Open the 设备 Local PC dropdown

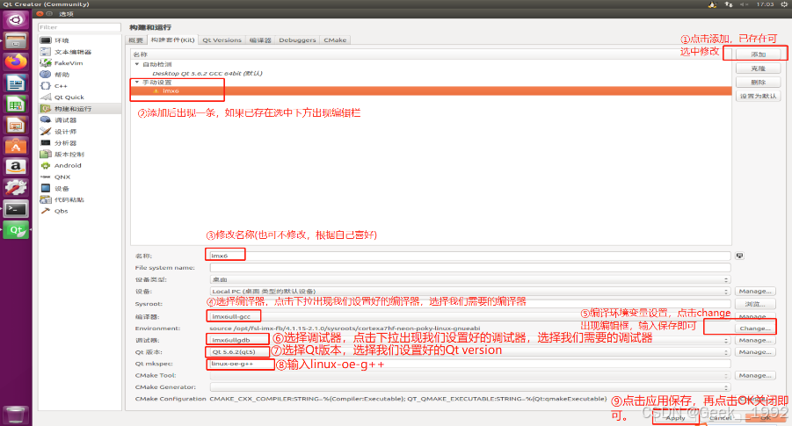469,292
